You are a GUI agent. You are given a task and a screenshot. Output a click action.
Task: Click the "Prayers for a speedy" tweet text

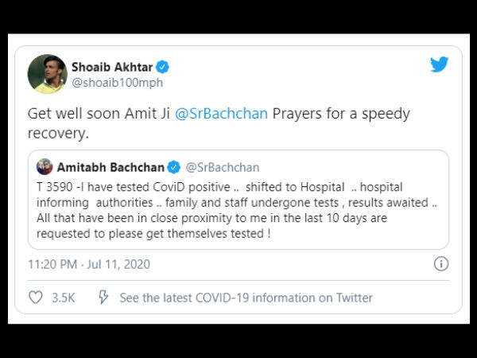click(x=341, y=115)
